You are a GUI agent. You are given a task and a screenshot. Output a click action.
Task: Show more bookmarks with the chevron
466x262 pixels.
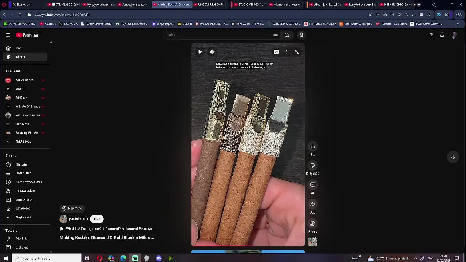pyautogui.click(x=458, y=24)
